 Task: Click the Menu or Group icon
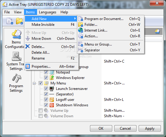tap(81, 44)
